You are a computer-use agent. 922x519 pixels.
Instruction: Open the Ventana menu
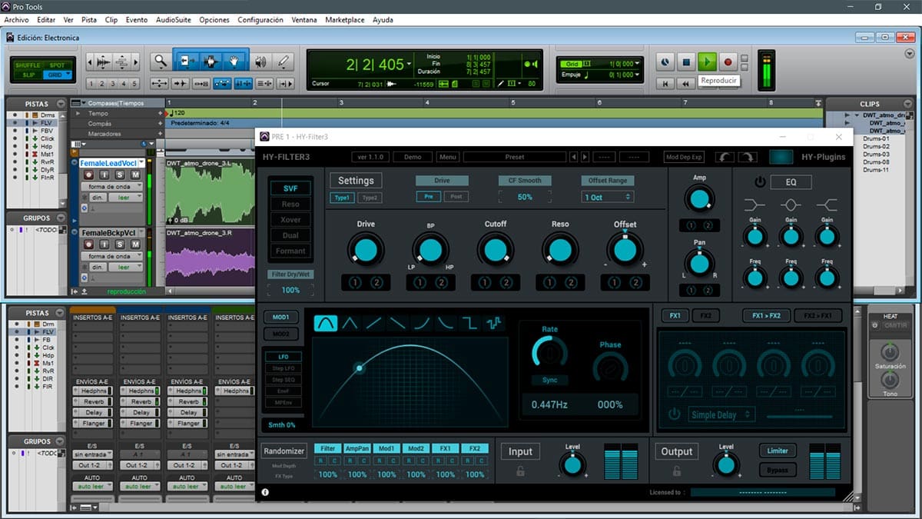coord(304,20)
